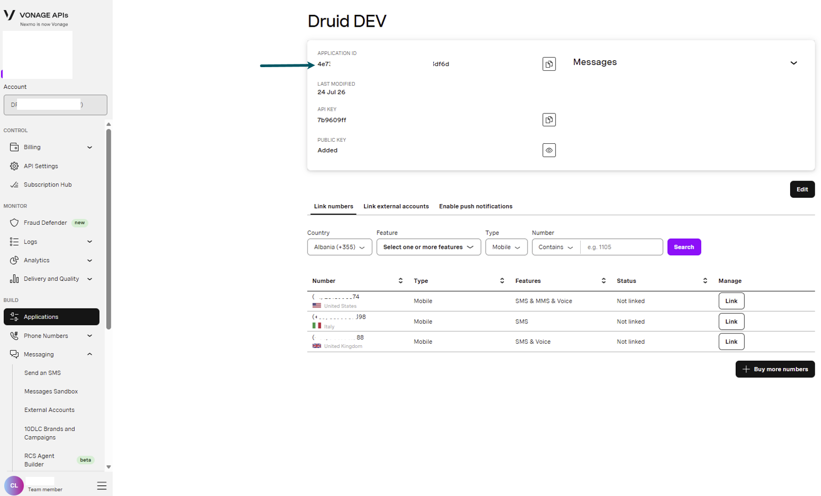Click the Logs list icon
Screen dimensions: 821x496
point(14,242)
